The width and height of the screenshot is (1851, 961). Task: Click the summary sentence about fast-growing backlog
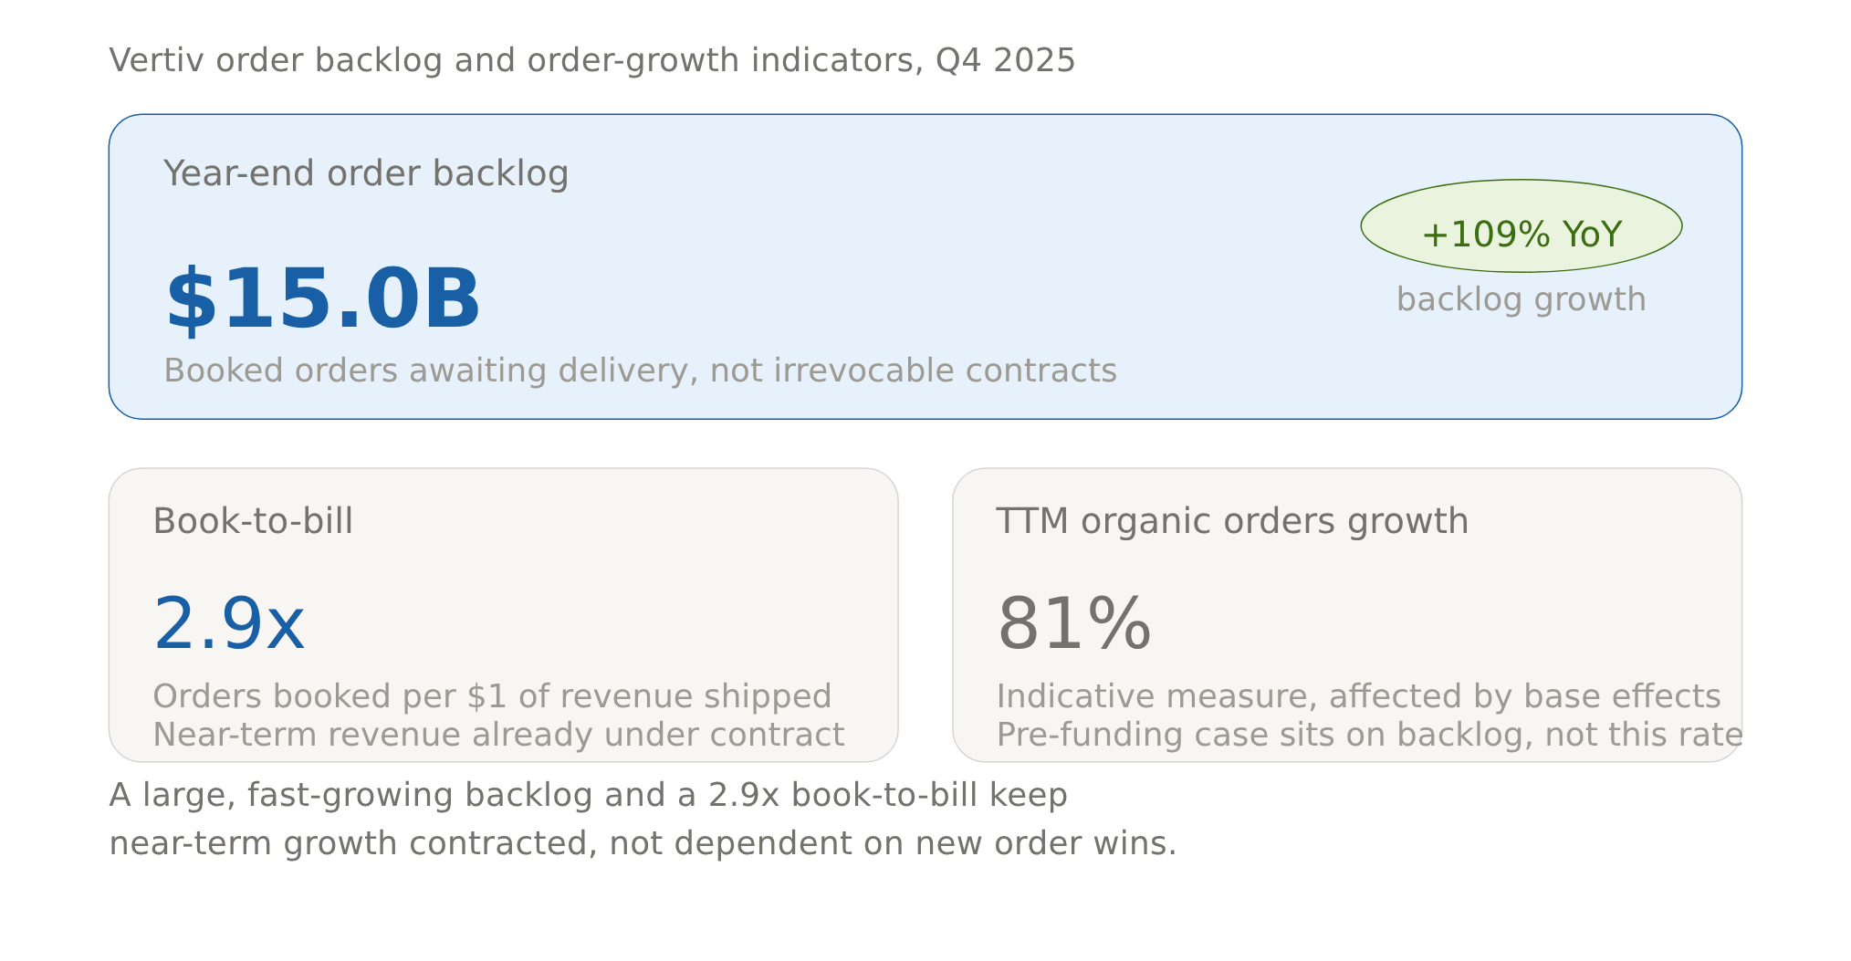[588, 795]
